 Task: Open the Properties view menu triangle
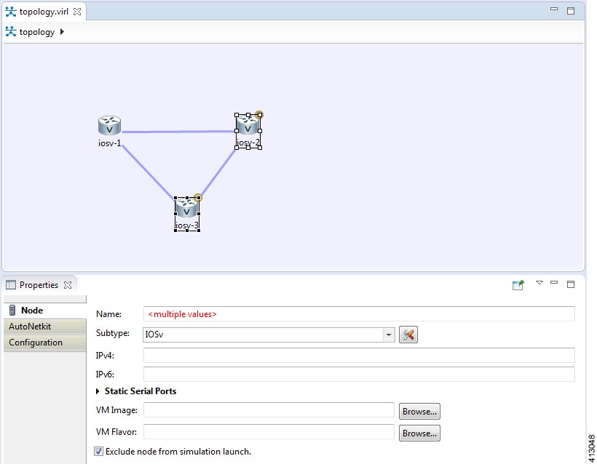(539, 284)
